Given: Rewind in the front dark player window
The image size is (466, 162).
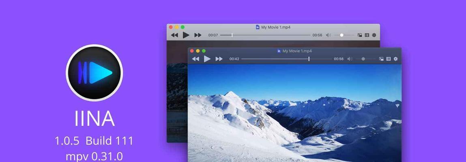Looking at the screenshot, I should point(195,59).
